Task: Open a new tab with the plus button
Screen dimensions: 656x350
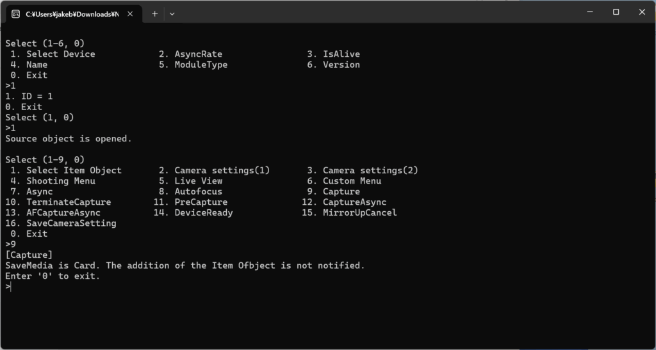Action: click(154, 13)
